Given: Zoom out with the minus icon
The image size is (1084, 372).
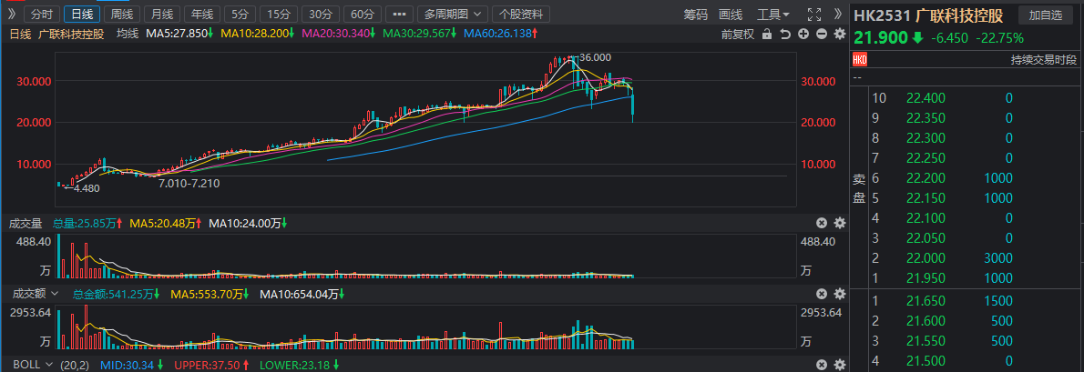Looking at the screenshot, I should click(x=822, y=35).
